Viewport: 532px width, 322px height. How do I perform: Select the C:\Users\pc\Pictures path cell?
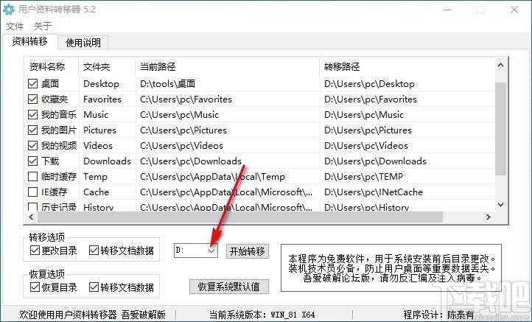point(228,130)
